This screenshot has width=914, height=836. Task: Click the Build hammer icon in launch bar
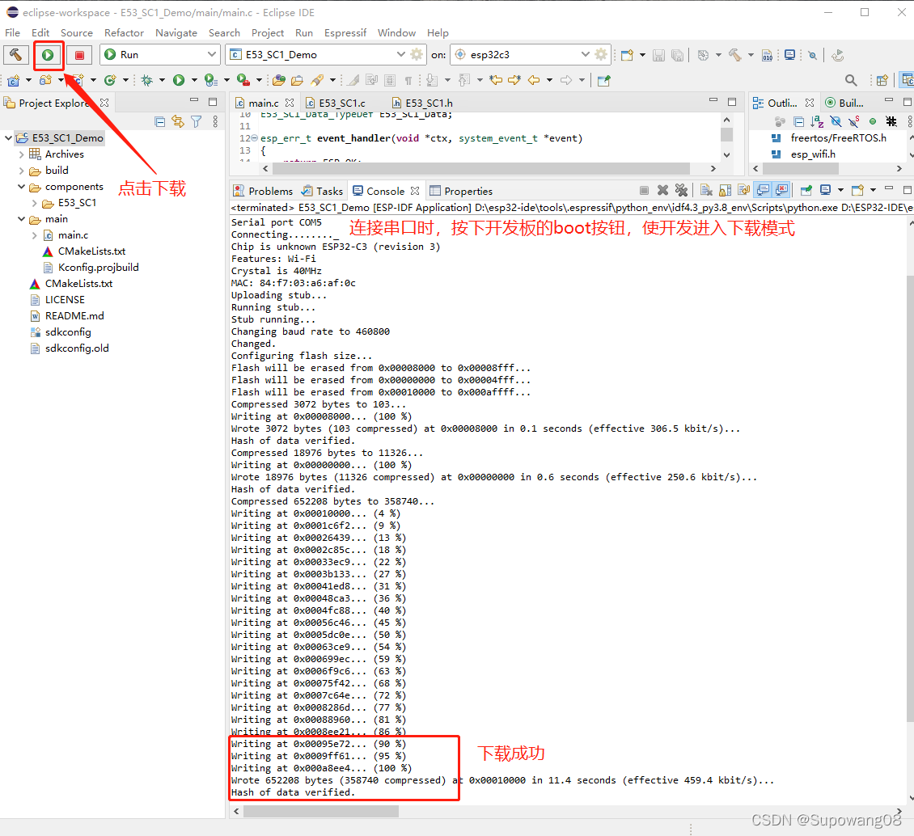pos(15,55)
